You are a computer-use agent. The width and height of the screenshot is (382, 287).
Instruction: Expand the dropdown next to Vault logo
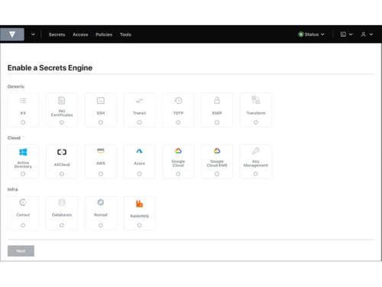(x=33, y=34)
